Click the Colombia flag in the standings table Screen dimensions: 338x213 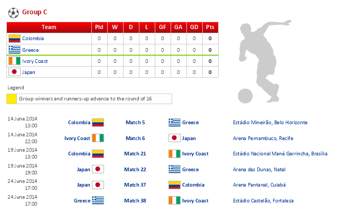click(x=14, y=38)
